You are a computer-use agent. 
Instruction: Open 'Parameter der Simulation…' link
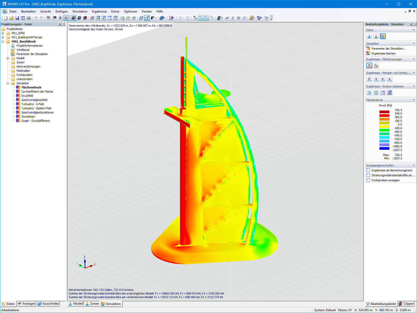(x=389, y=49)
